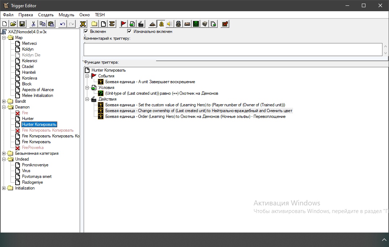The image size is (389, 247).
Task: Add new event with red flag icon
Action: (123, 24)
